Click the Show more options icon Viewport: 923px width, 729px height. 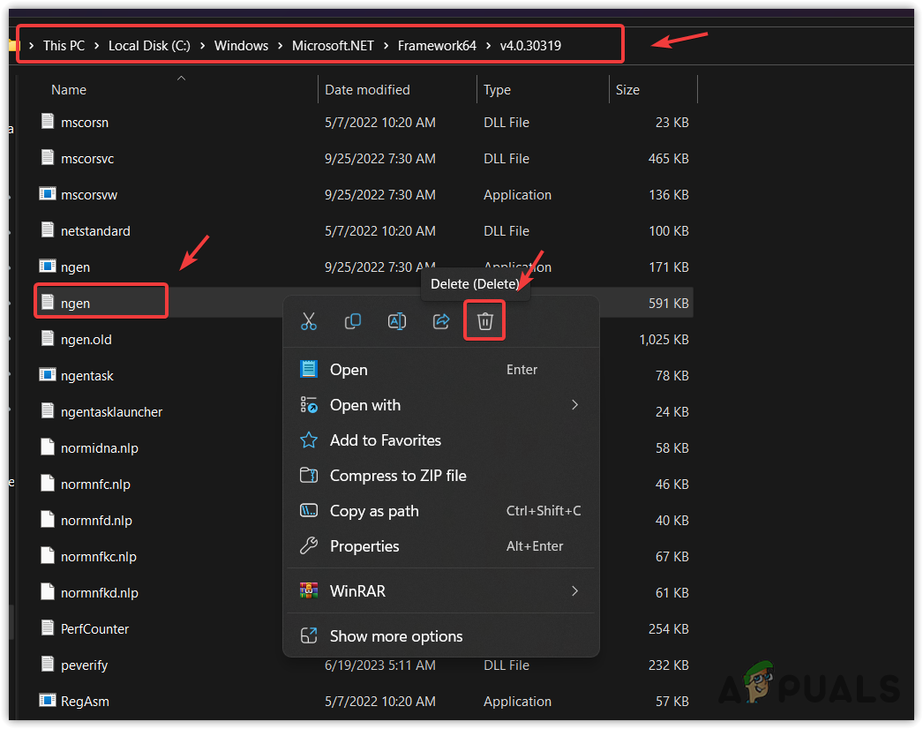pyautogui.click(x=309, y=636)
